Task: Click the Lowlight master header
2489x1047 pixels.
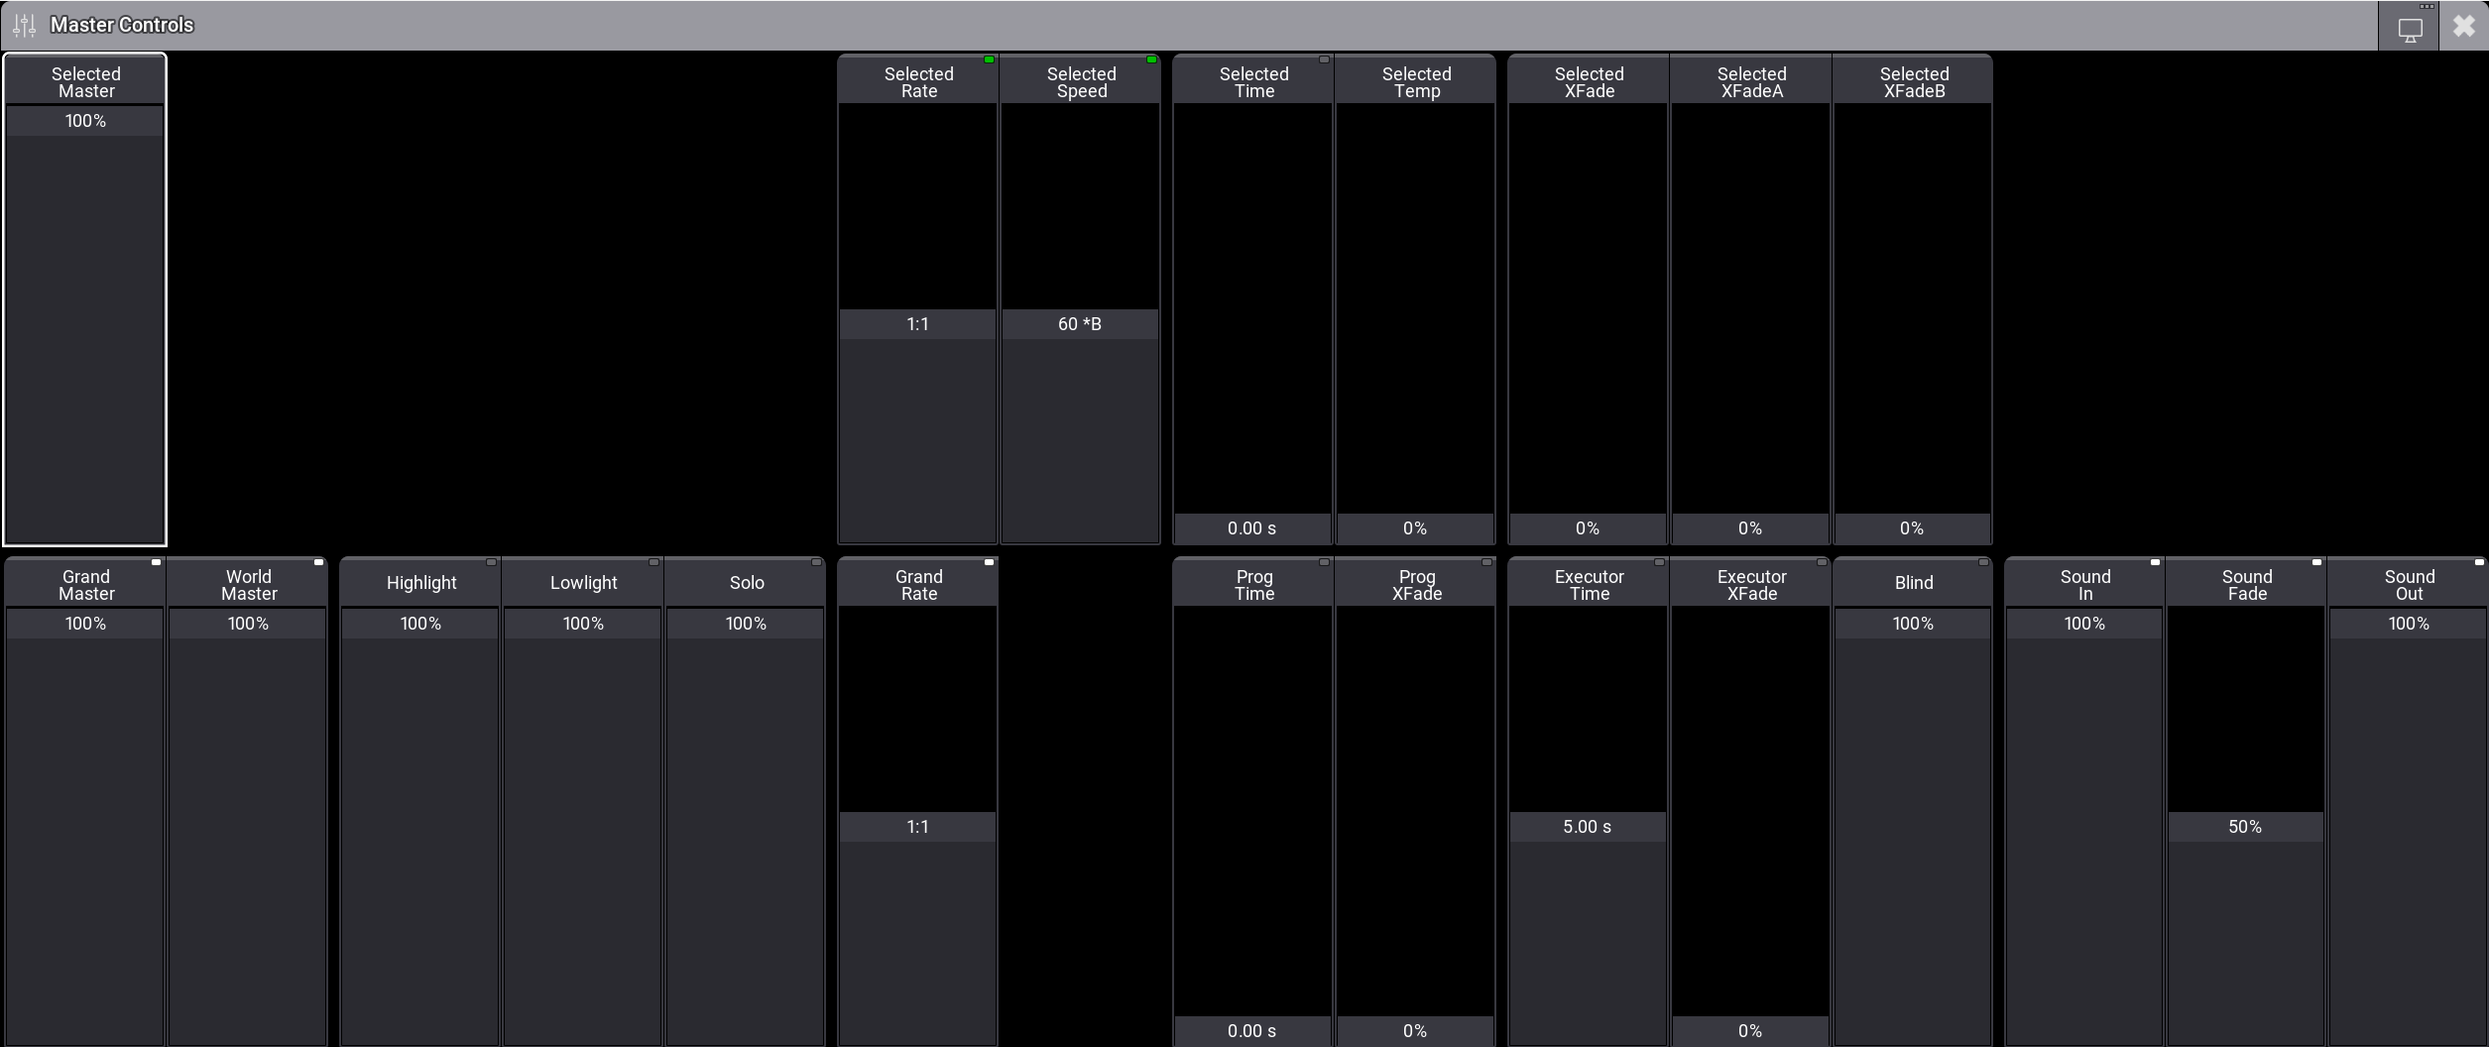Action: 583,583
